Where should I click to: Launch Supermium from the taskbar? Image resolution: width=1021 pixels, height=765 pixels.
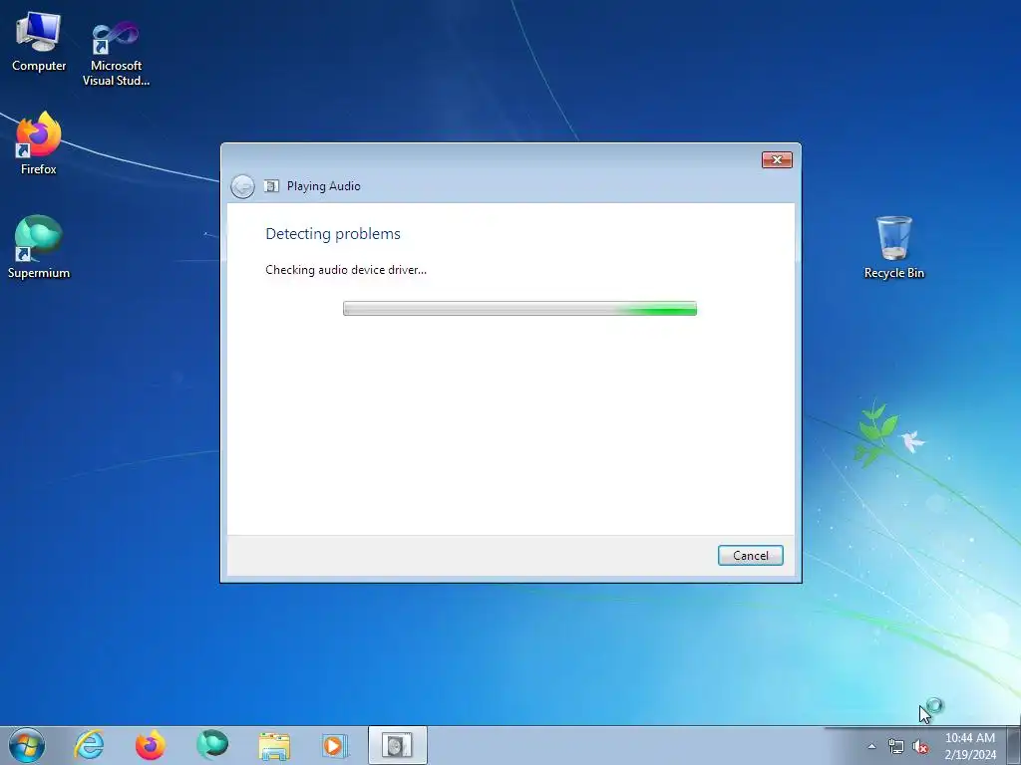tap(212, 745)
